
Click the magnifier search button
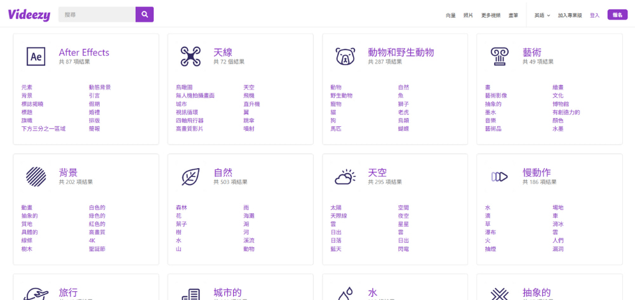coord(145,15)
